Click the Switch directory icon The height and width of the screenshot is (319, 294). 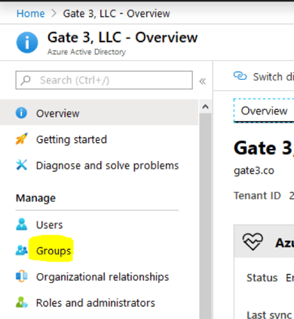click(240, 76)
